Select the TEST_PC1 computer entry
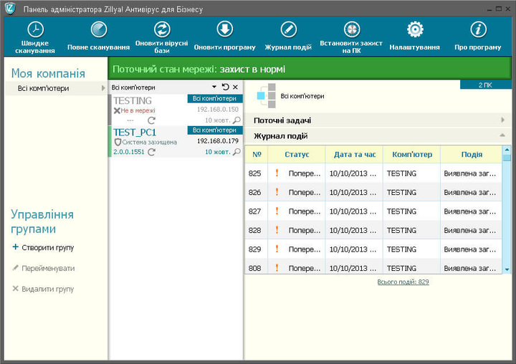 pos(176,142)
